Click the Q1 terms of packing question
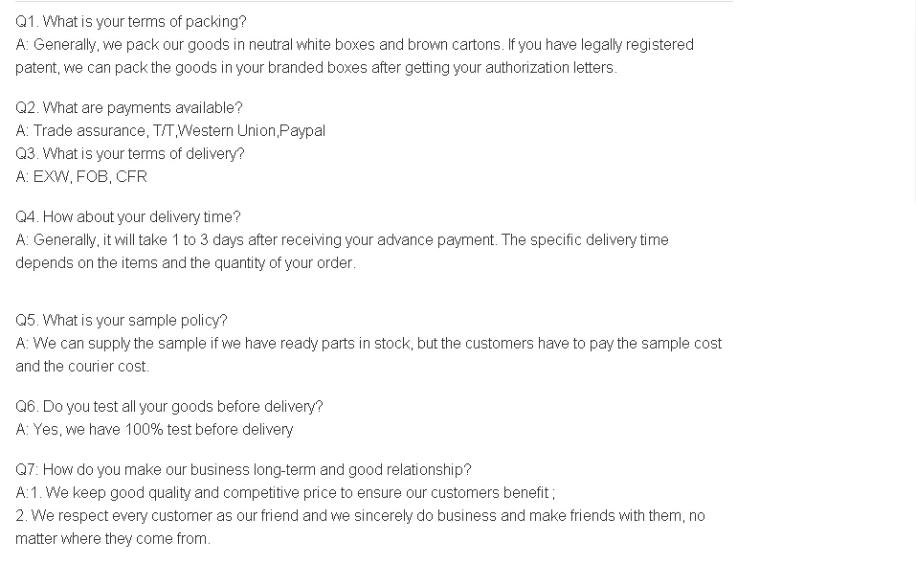This screenshot has height=563, width=916. pyautogui.click(x=131, y=21)
